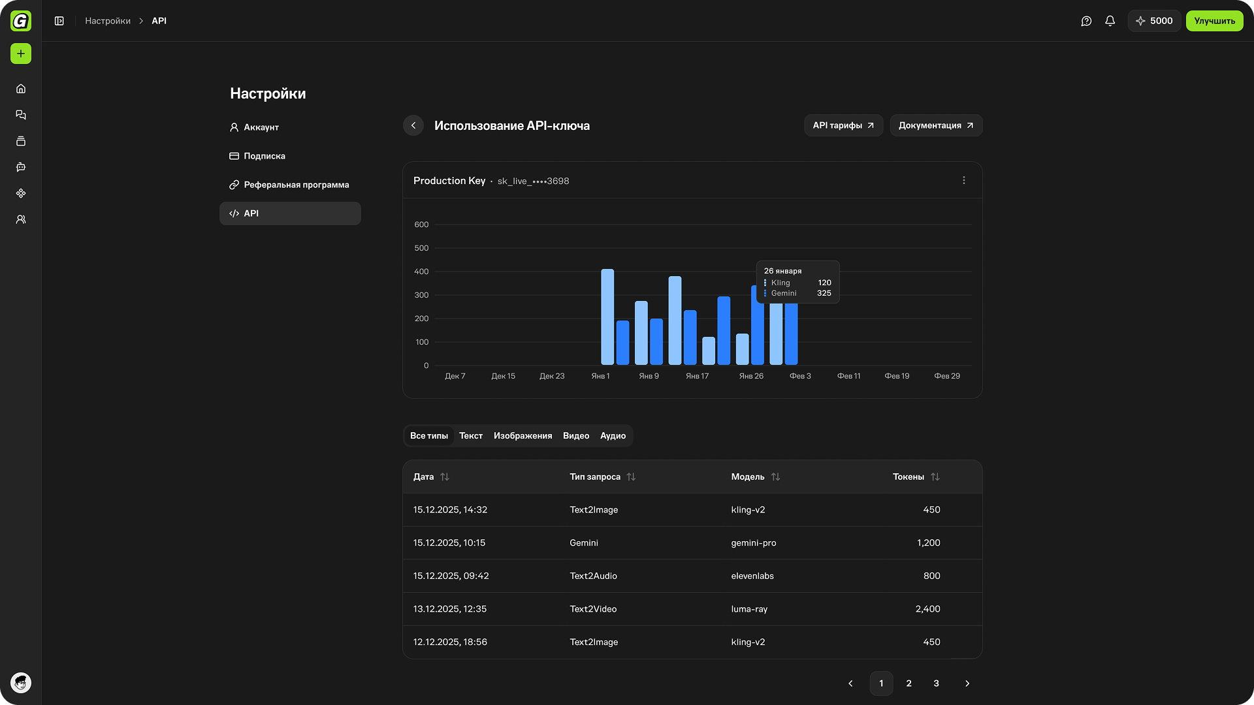Screen dimensions: 1254x705
Task: Click the Улучшить upgrade button
Action: coord(1214,21)
